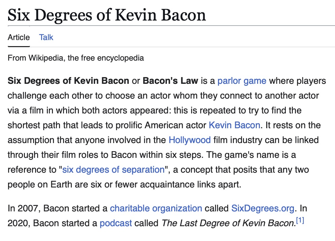Jump to citation footnote [1]
The image size is (335, 241).
click(300, 221)
